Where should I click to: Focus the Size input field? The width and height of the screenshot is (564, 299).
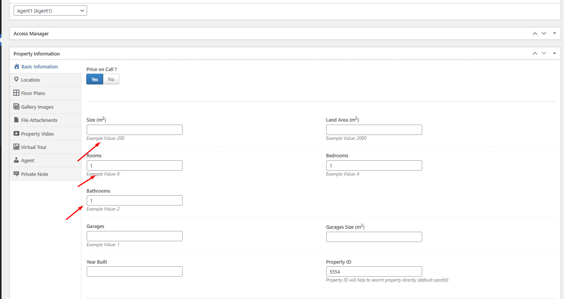point(135,130)
